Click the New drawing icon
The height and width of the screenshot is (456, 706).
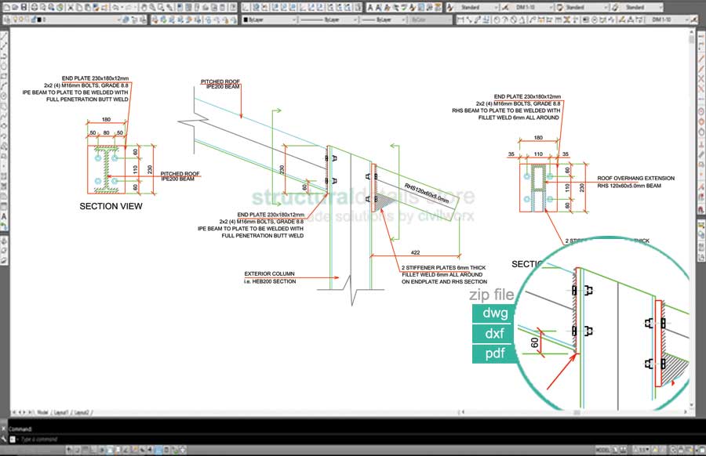point(5,7)
